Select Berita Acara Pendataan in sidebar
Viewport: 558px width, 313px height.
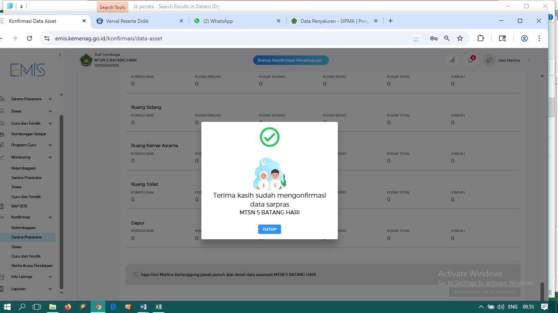(32, 266)
